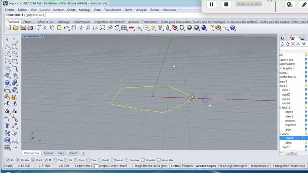The image size is (308, 173).
Task: Toggle the Accrochages status bar button
Action: (x=205, y=166)
